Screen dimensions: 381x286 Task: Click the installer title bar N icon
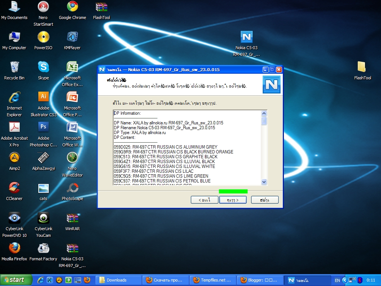click(x=102, y=70)
